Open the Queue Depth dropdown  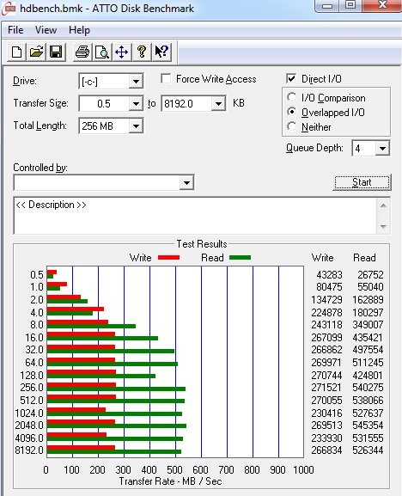click(x=382, y=148)
